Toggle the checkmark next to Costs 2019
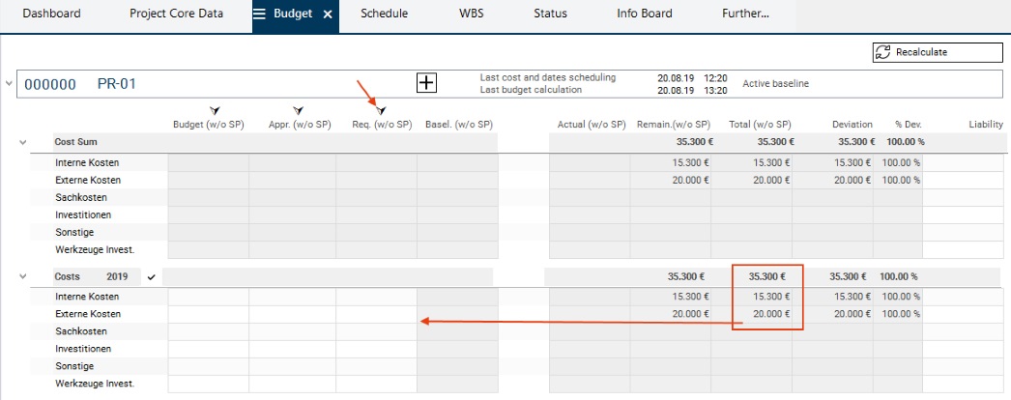The width and height of the screenshot is (1011, 400). tap(151, 276)
